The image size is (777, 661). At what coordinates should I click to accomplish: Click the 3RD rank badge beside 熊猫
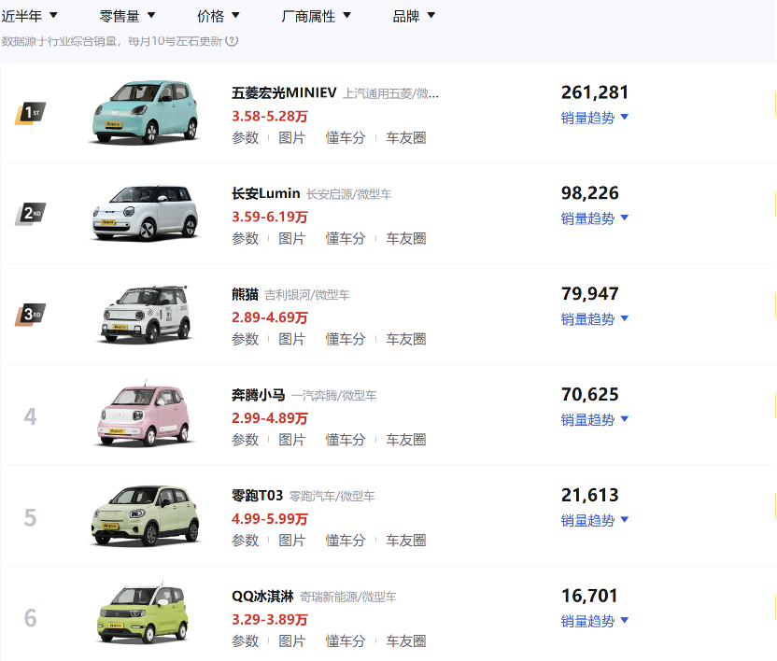point(31,314)
